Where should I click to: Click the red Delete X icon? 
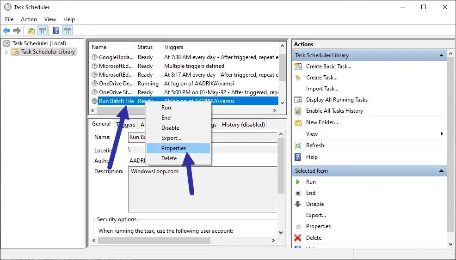click(298, 238)
